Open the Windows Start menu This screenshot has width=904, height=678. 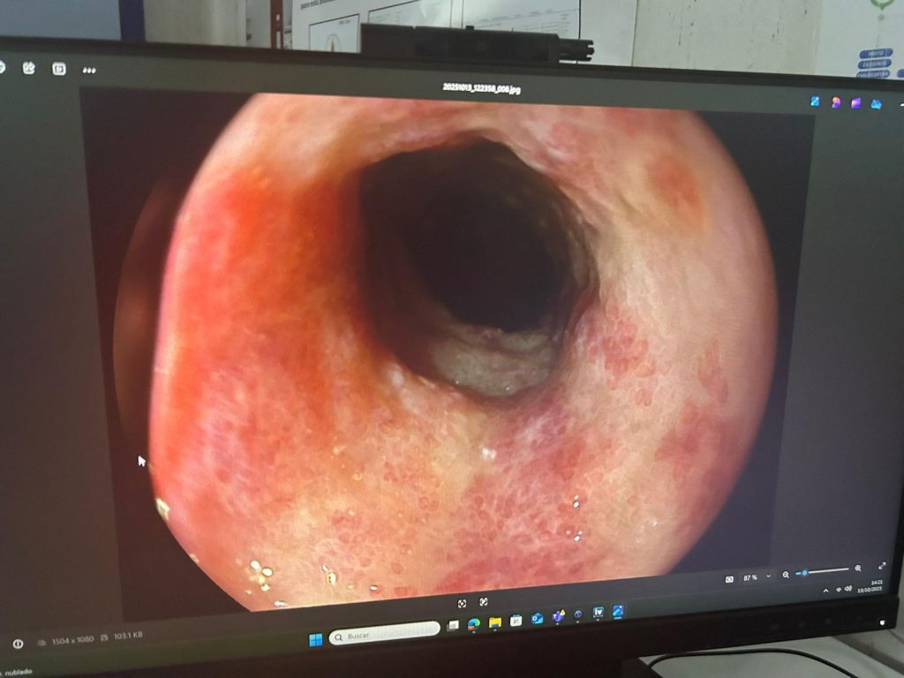315,640
